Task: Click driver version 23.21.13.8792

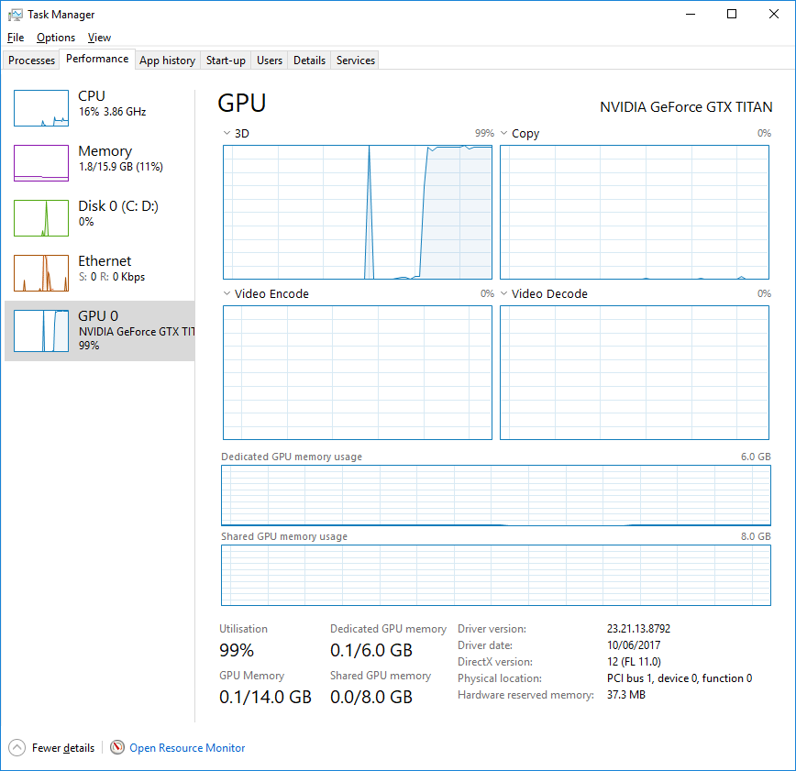Action: (638, 629)
